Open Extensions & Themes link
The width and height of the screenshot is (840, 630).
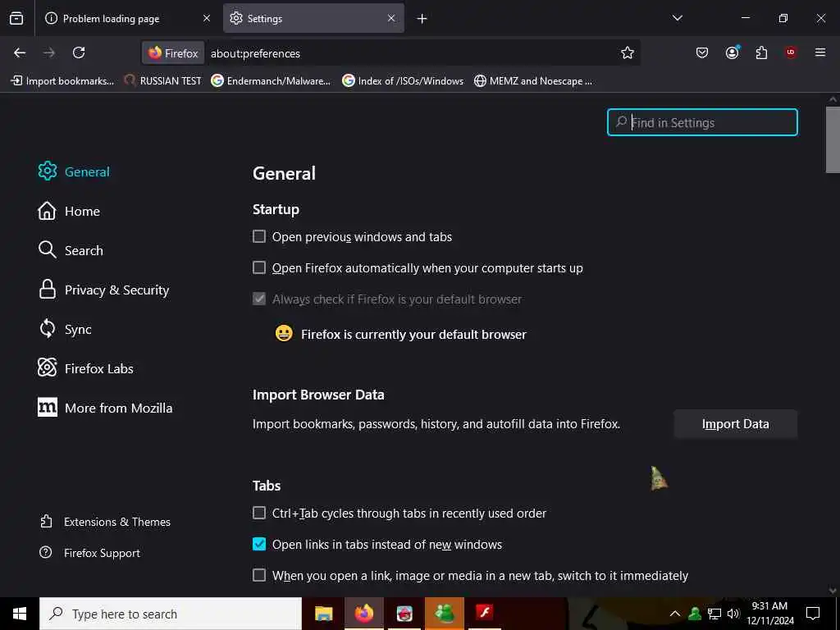click(x=105, y=522)
